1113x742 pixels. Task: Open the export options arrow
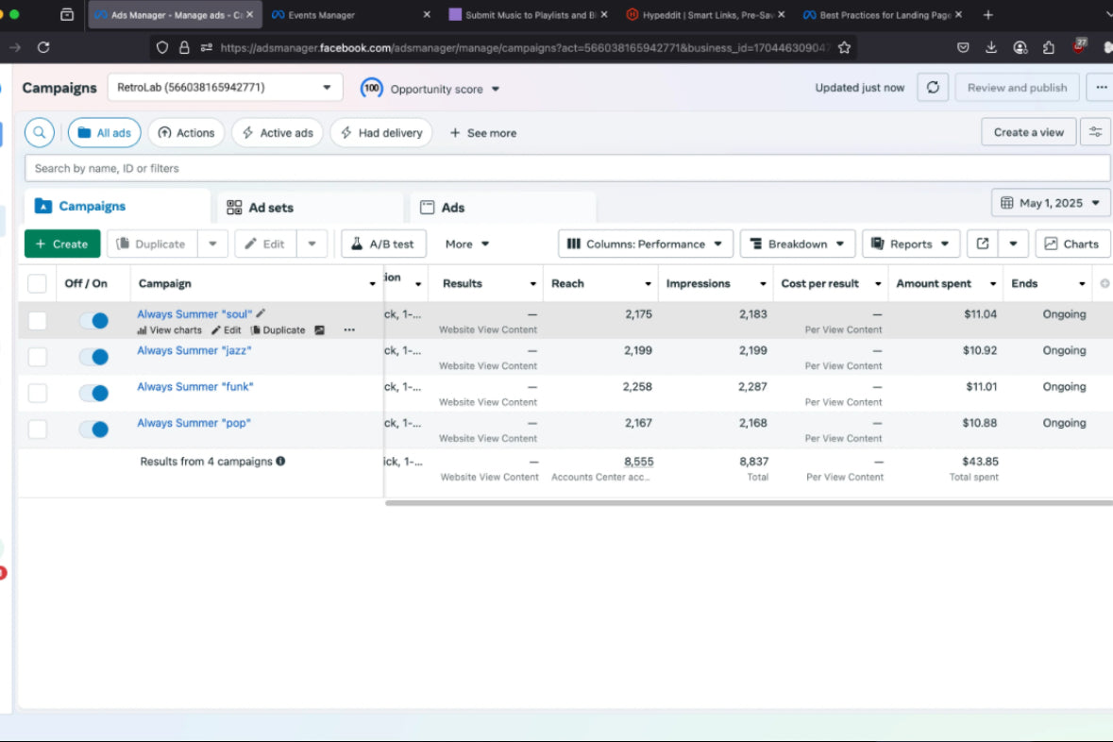click(x=1013, y=244)
